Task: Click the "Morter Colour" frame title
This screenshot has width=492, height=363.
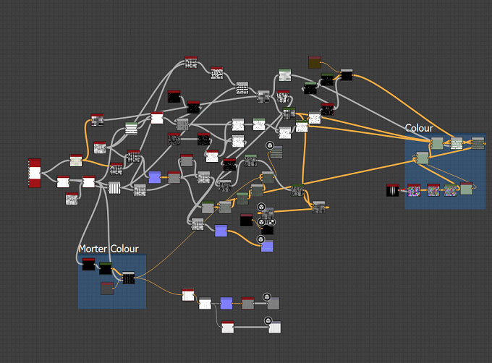Action: tap(109, 249)
